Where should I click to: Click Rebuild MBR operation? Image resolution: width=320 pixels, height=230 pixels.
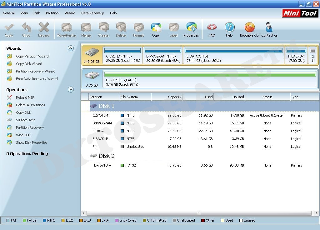(25, 97)
